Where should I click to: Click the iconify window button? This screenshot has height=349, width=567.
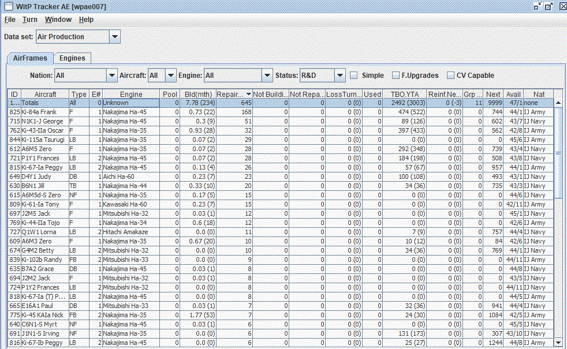[x=538, y=6]
